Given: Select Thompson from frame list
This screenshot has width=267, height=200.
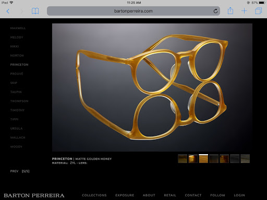Looking at the screenshot, I should (19, 101).
